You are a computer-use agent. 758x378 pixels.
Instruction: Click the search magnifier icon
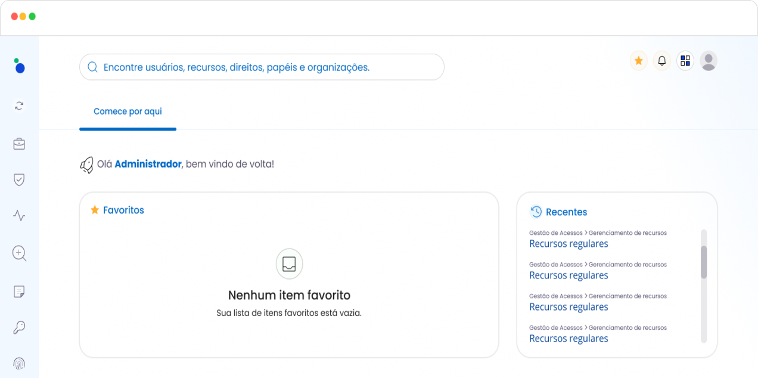92,67
